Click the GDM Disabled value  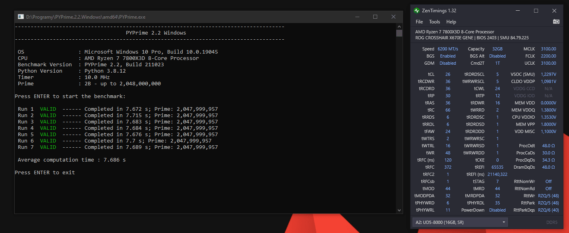pos(448,63)
